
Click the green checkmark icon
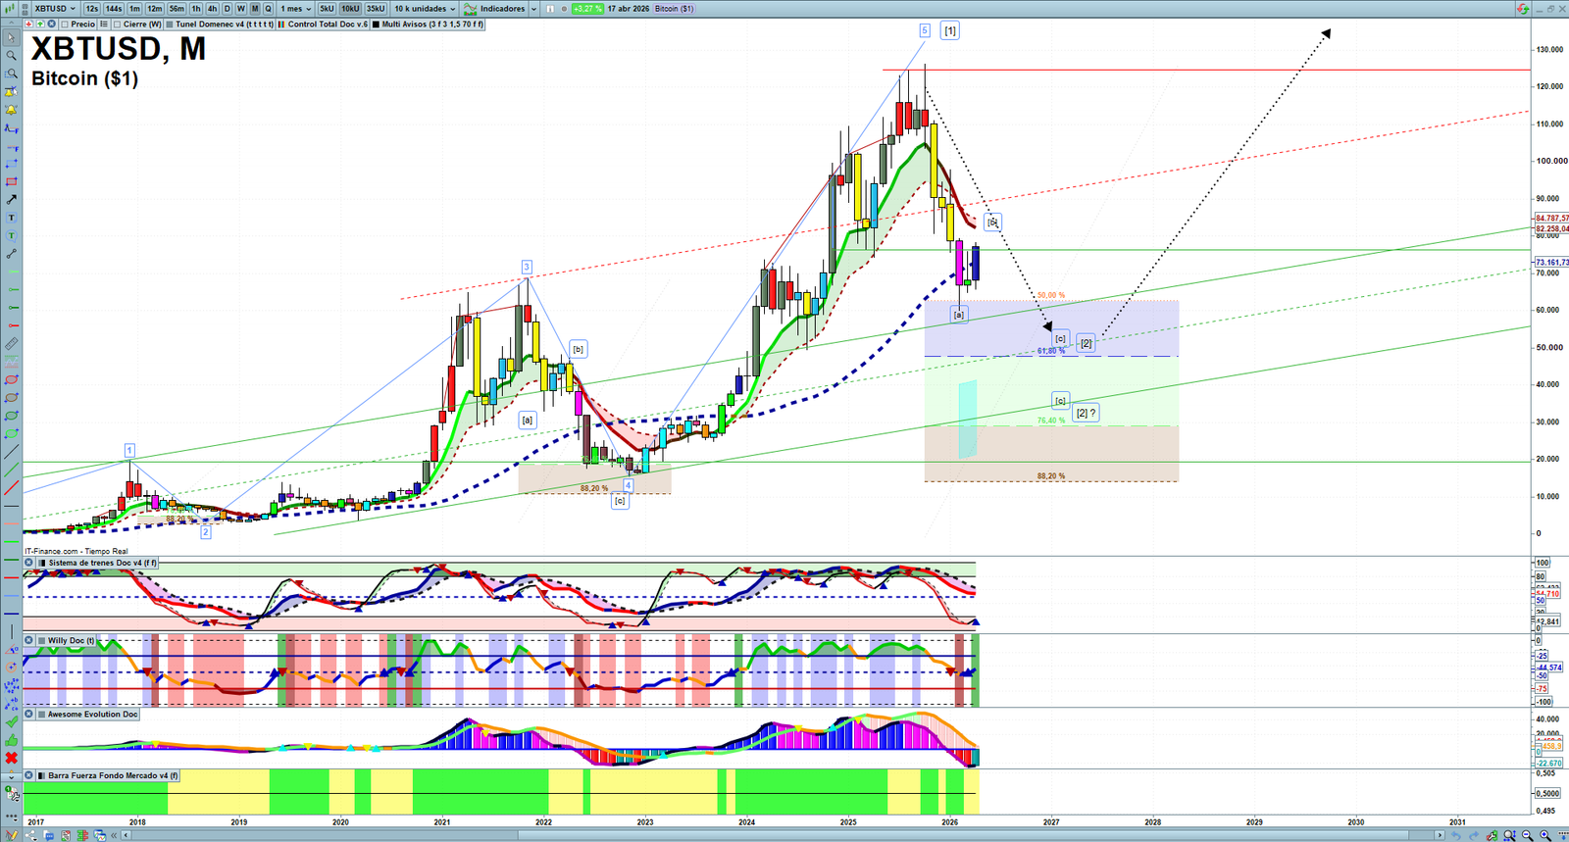(11, 722)
